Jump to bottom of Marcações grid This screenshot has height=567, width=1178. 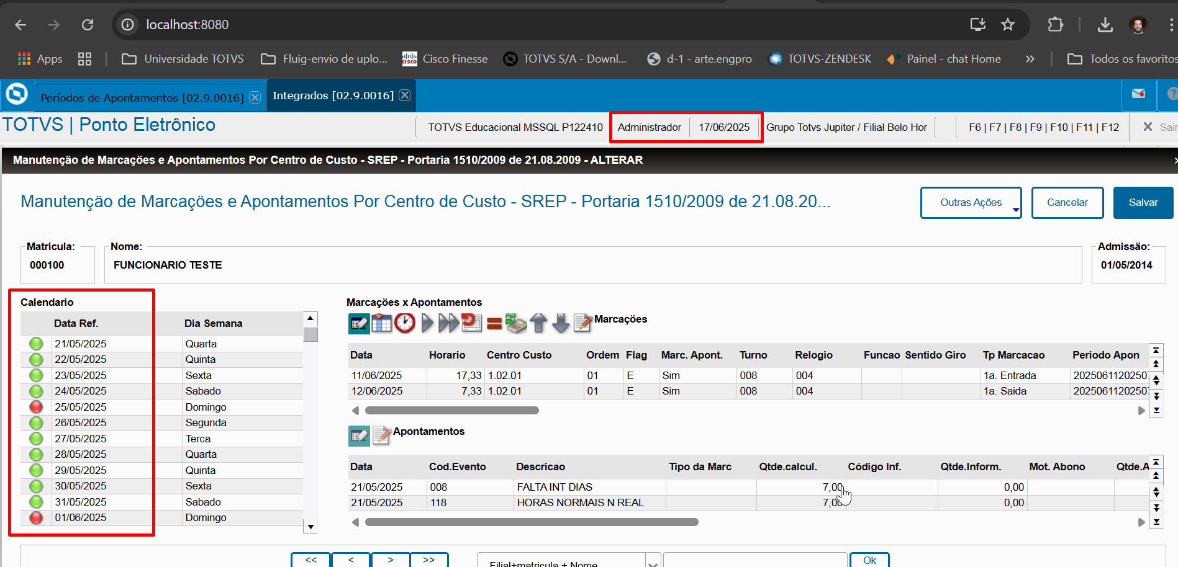tap(1156, 410)
